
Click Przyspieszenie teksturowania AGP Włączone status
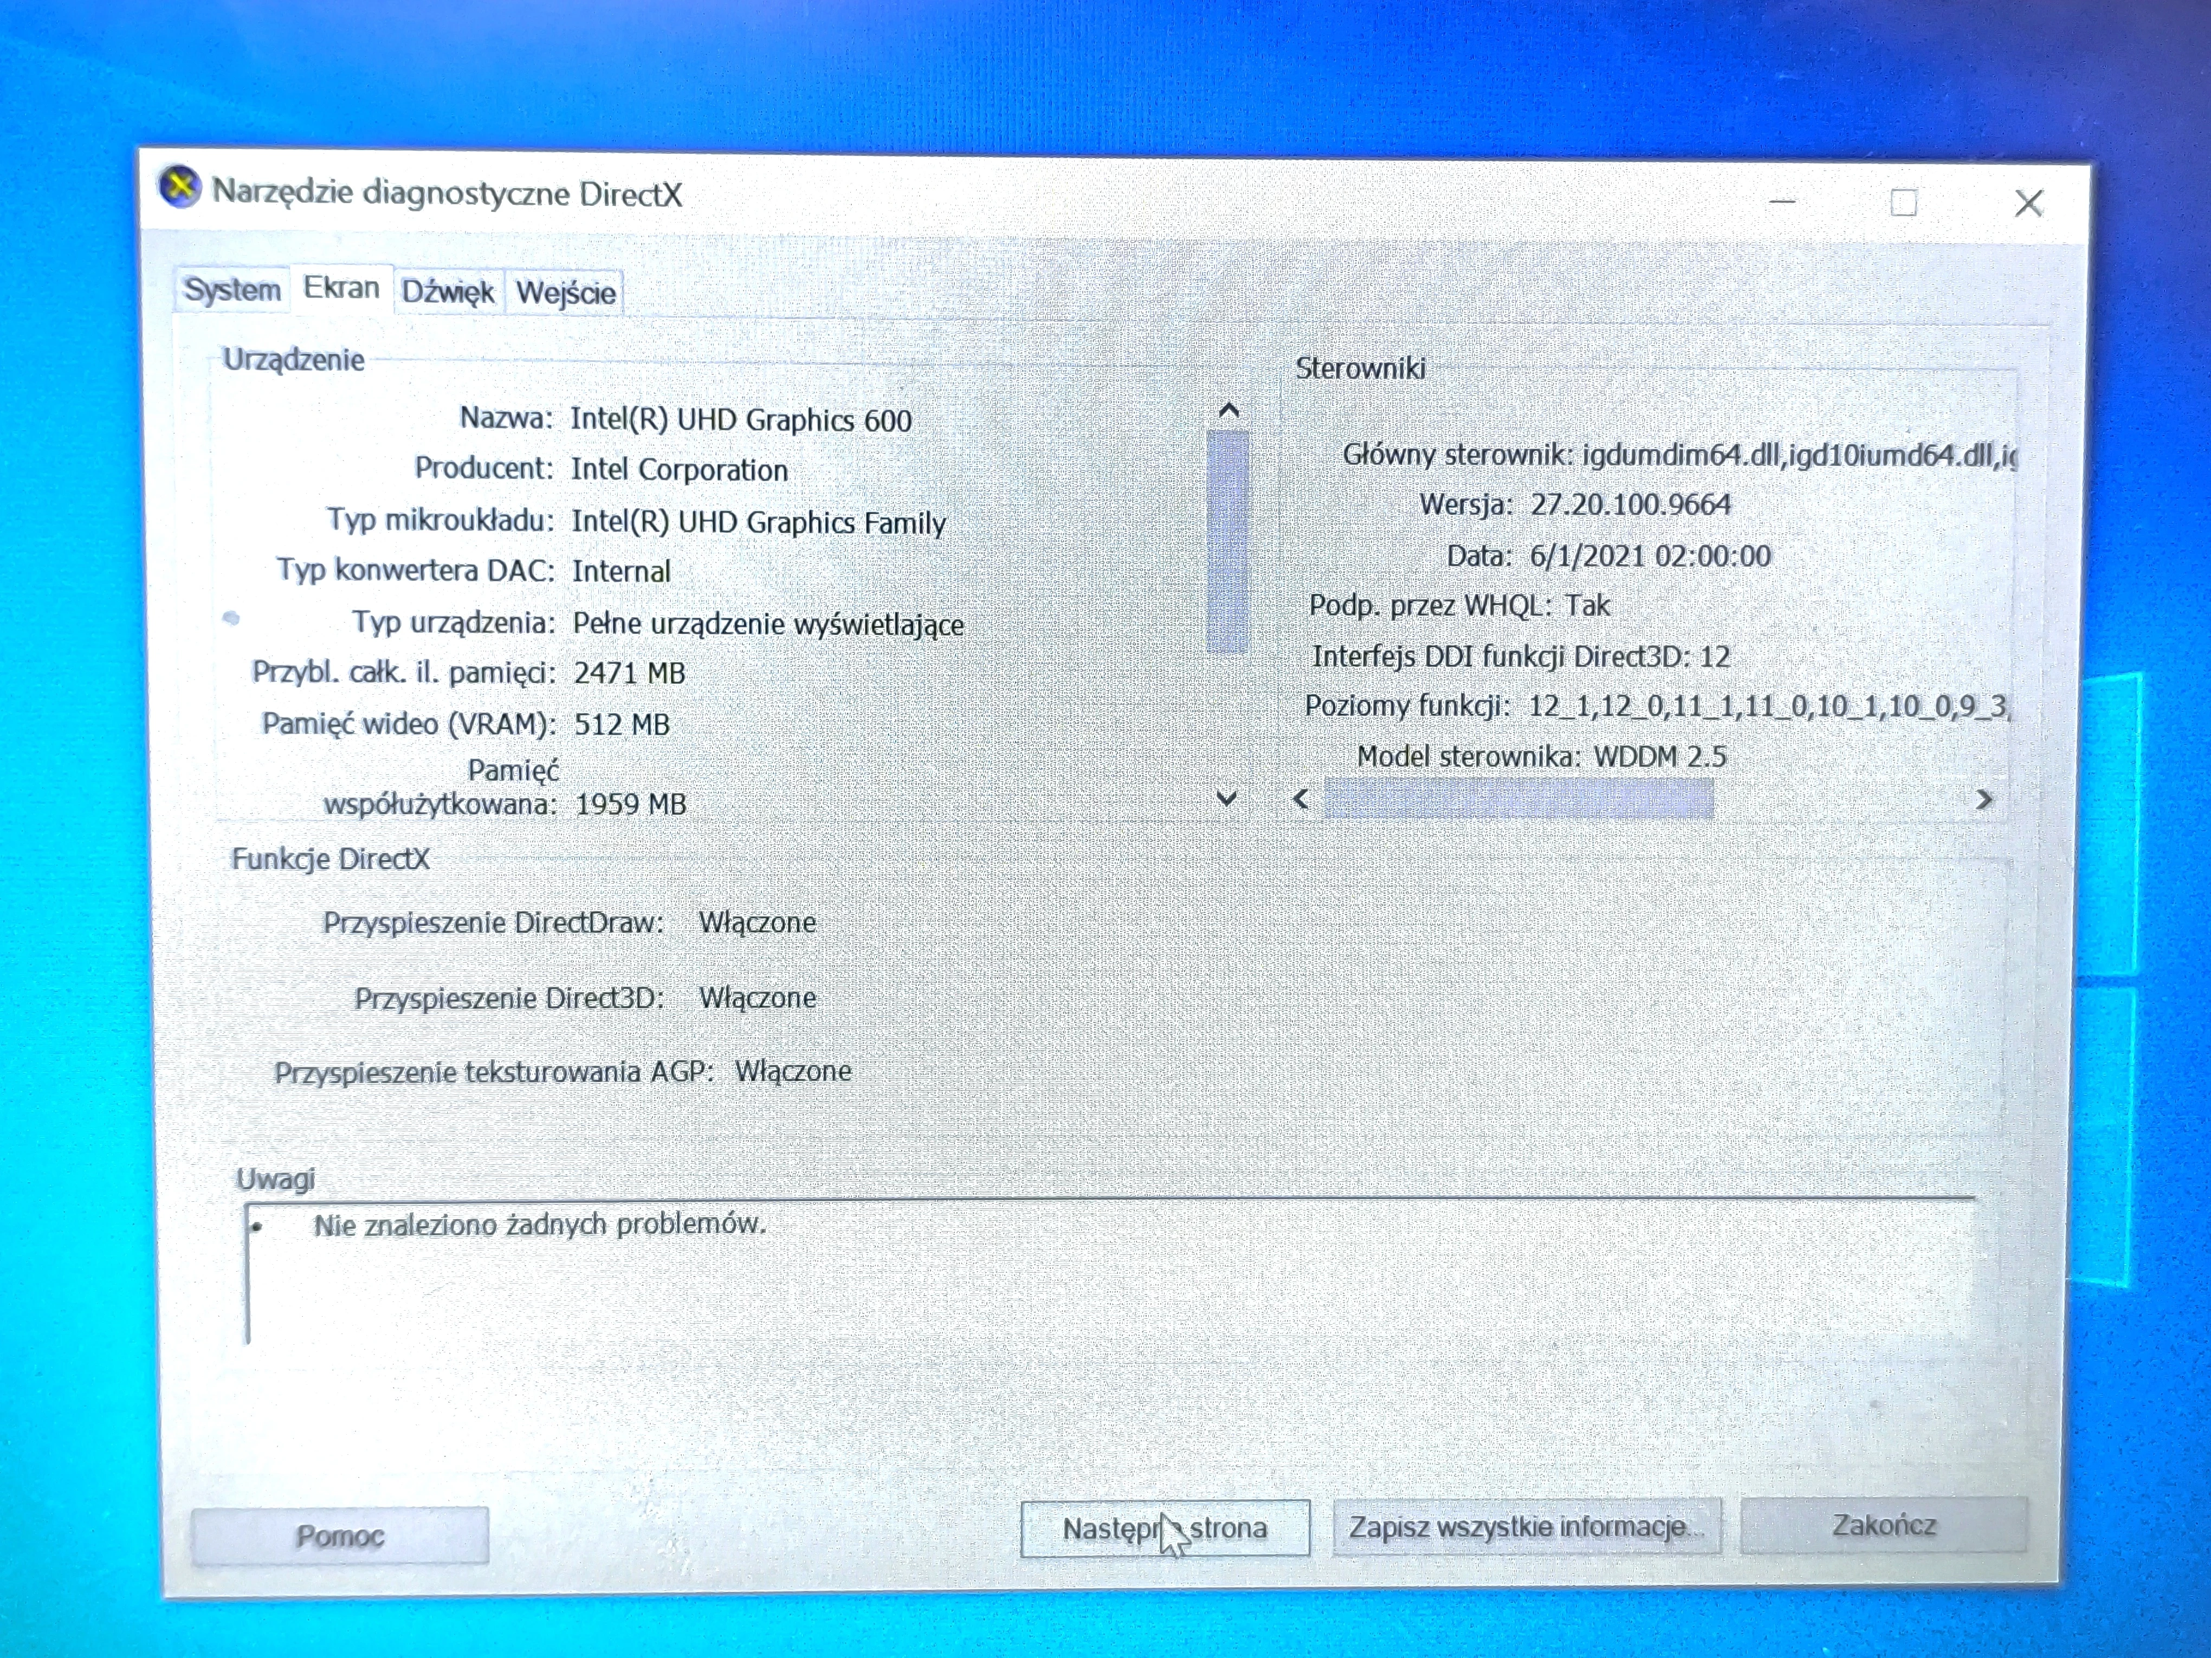793,1071
